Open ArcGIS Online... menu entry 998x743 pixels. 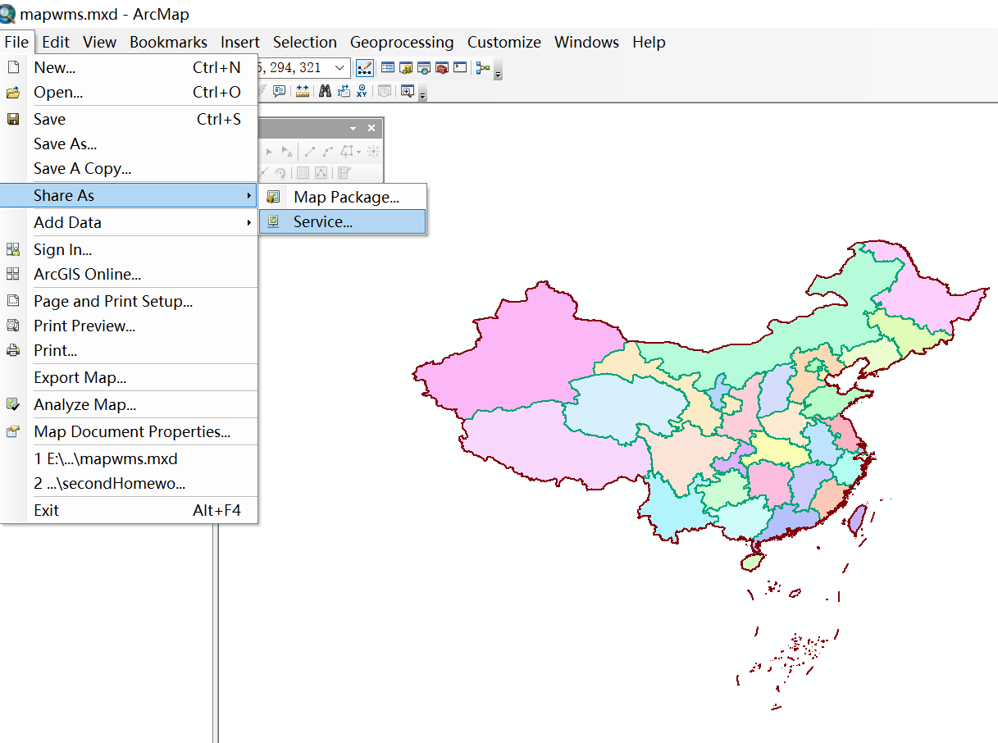pyautogui.click(x=130, y=274)
